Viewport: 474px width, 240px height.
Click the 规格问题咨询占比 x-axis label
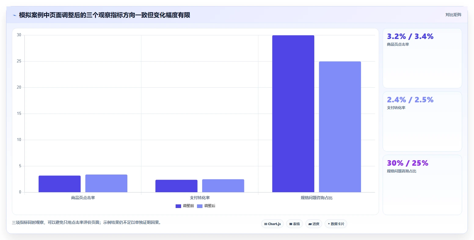(317, 198)
